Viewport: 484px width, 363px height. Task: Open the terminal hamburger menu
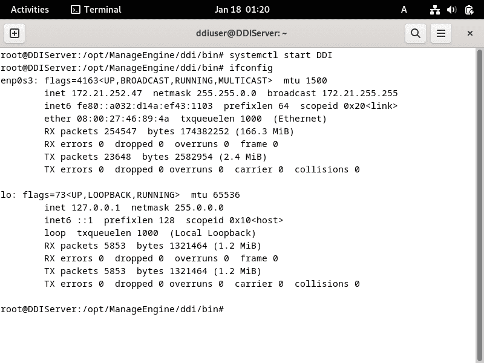[x=441, y=33]
